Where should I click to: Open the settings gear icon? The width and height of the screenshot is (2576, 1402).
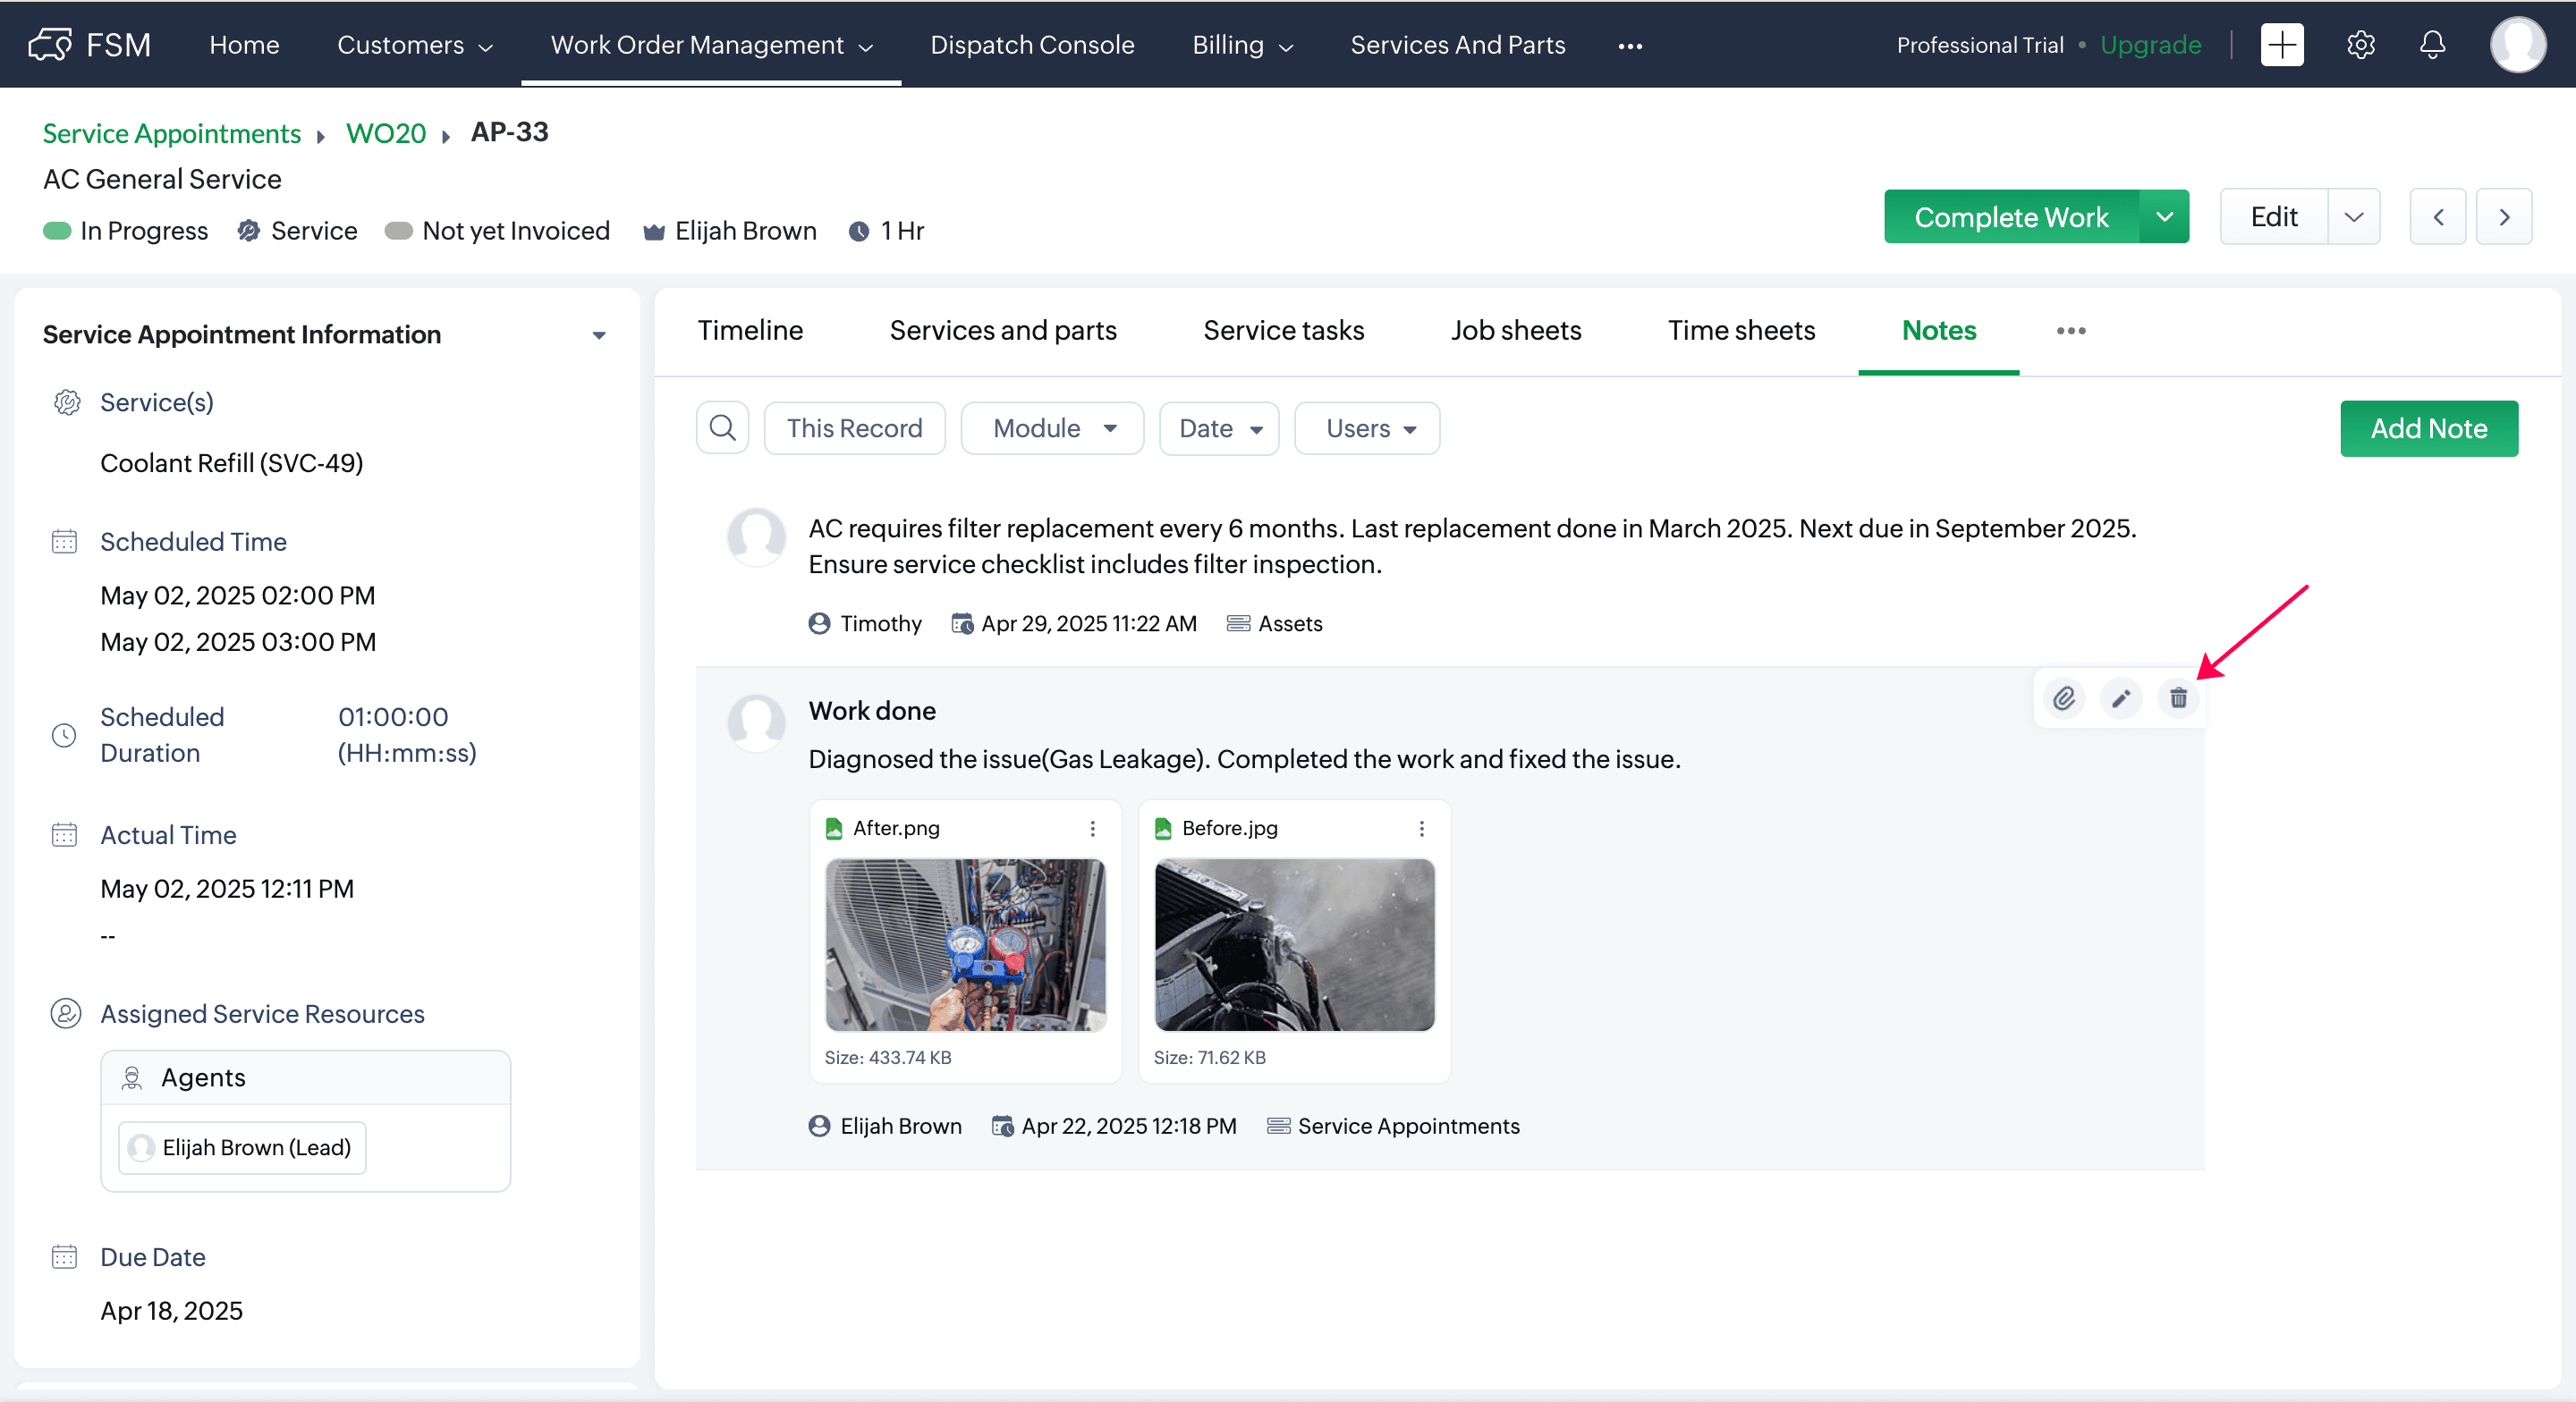click(2360, 45)
